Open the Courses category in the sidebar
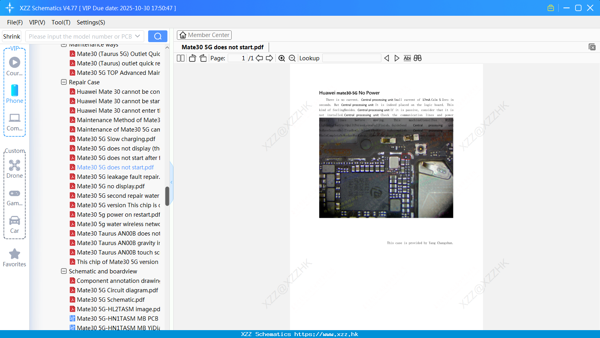The width and height of the screenshot is (600, 338). (x=15, y=66)
